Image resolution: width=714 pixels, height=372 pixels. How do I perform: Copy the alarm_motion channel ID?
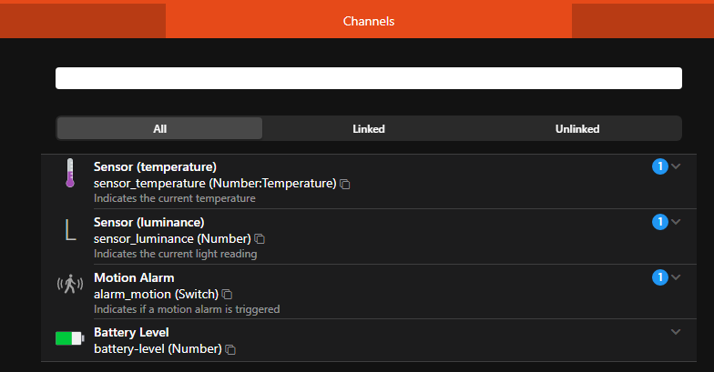pos(228,295)
